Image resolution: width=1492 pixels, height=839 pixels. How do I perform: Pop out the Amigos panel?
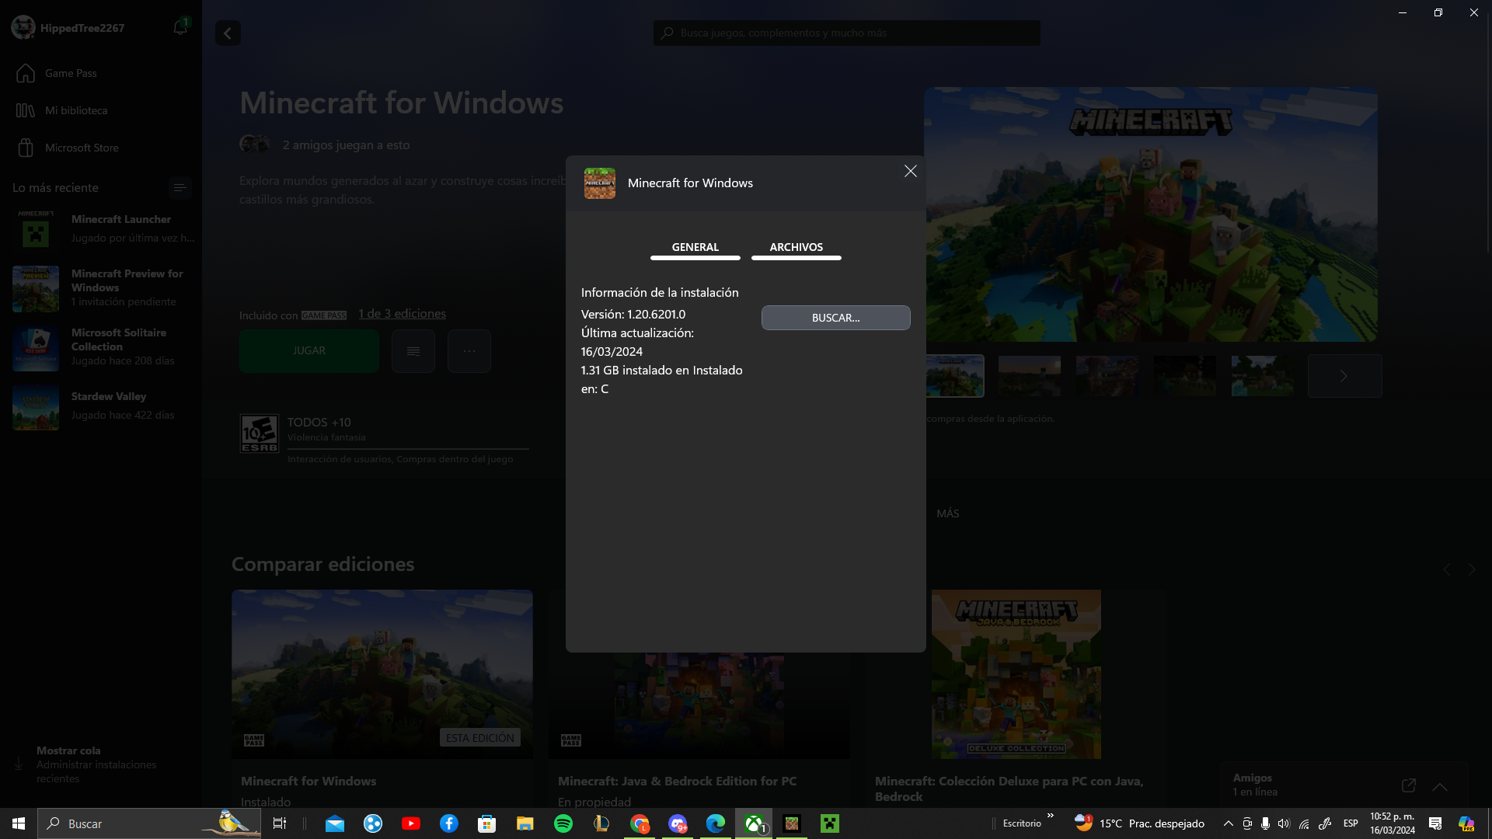tap(1408, 785)
